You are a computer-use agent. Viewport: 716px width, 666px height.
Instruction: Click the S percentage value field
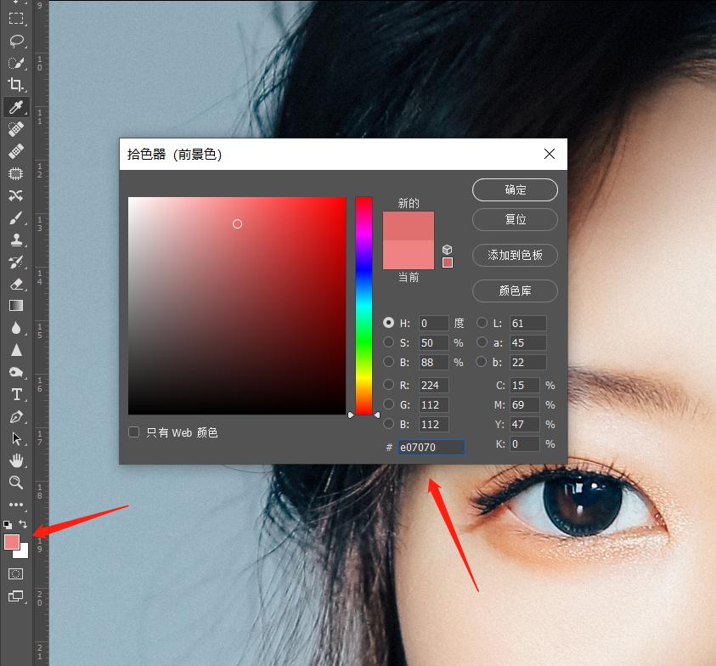[x=434, y=342]
